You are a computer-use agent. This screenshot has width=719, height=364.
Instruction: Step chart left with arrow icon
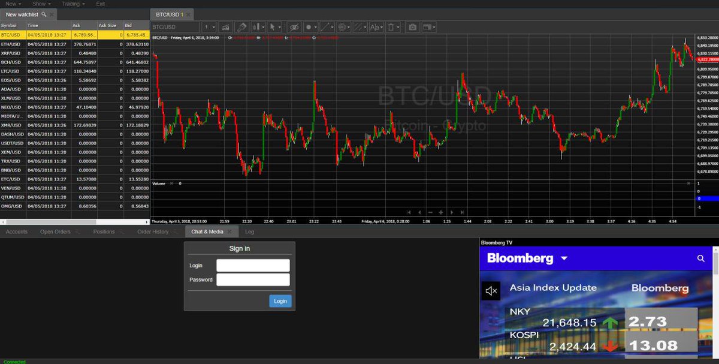coord(419,212)
